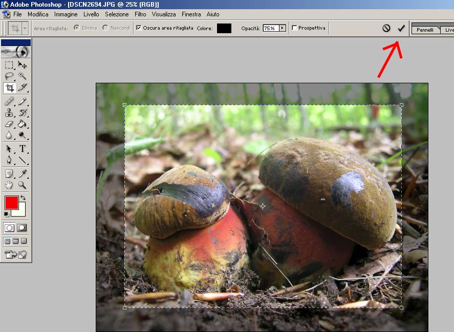This screenshot has width=454, height=332.
Task: Open the Immagine menu
Action: 66,14
